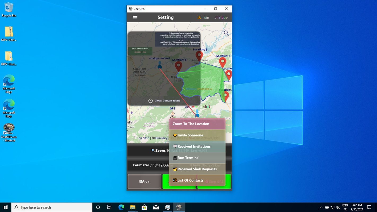
Task: Select the Location: 4 map pin
Action: (x=179, y=67)
